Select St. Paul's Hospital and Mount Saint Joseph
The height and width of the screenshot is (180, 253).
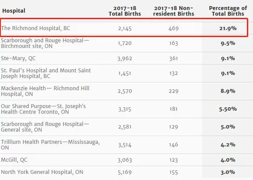click(x=46, y=73)
